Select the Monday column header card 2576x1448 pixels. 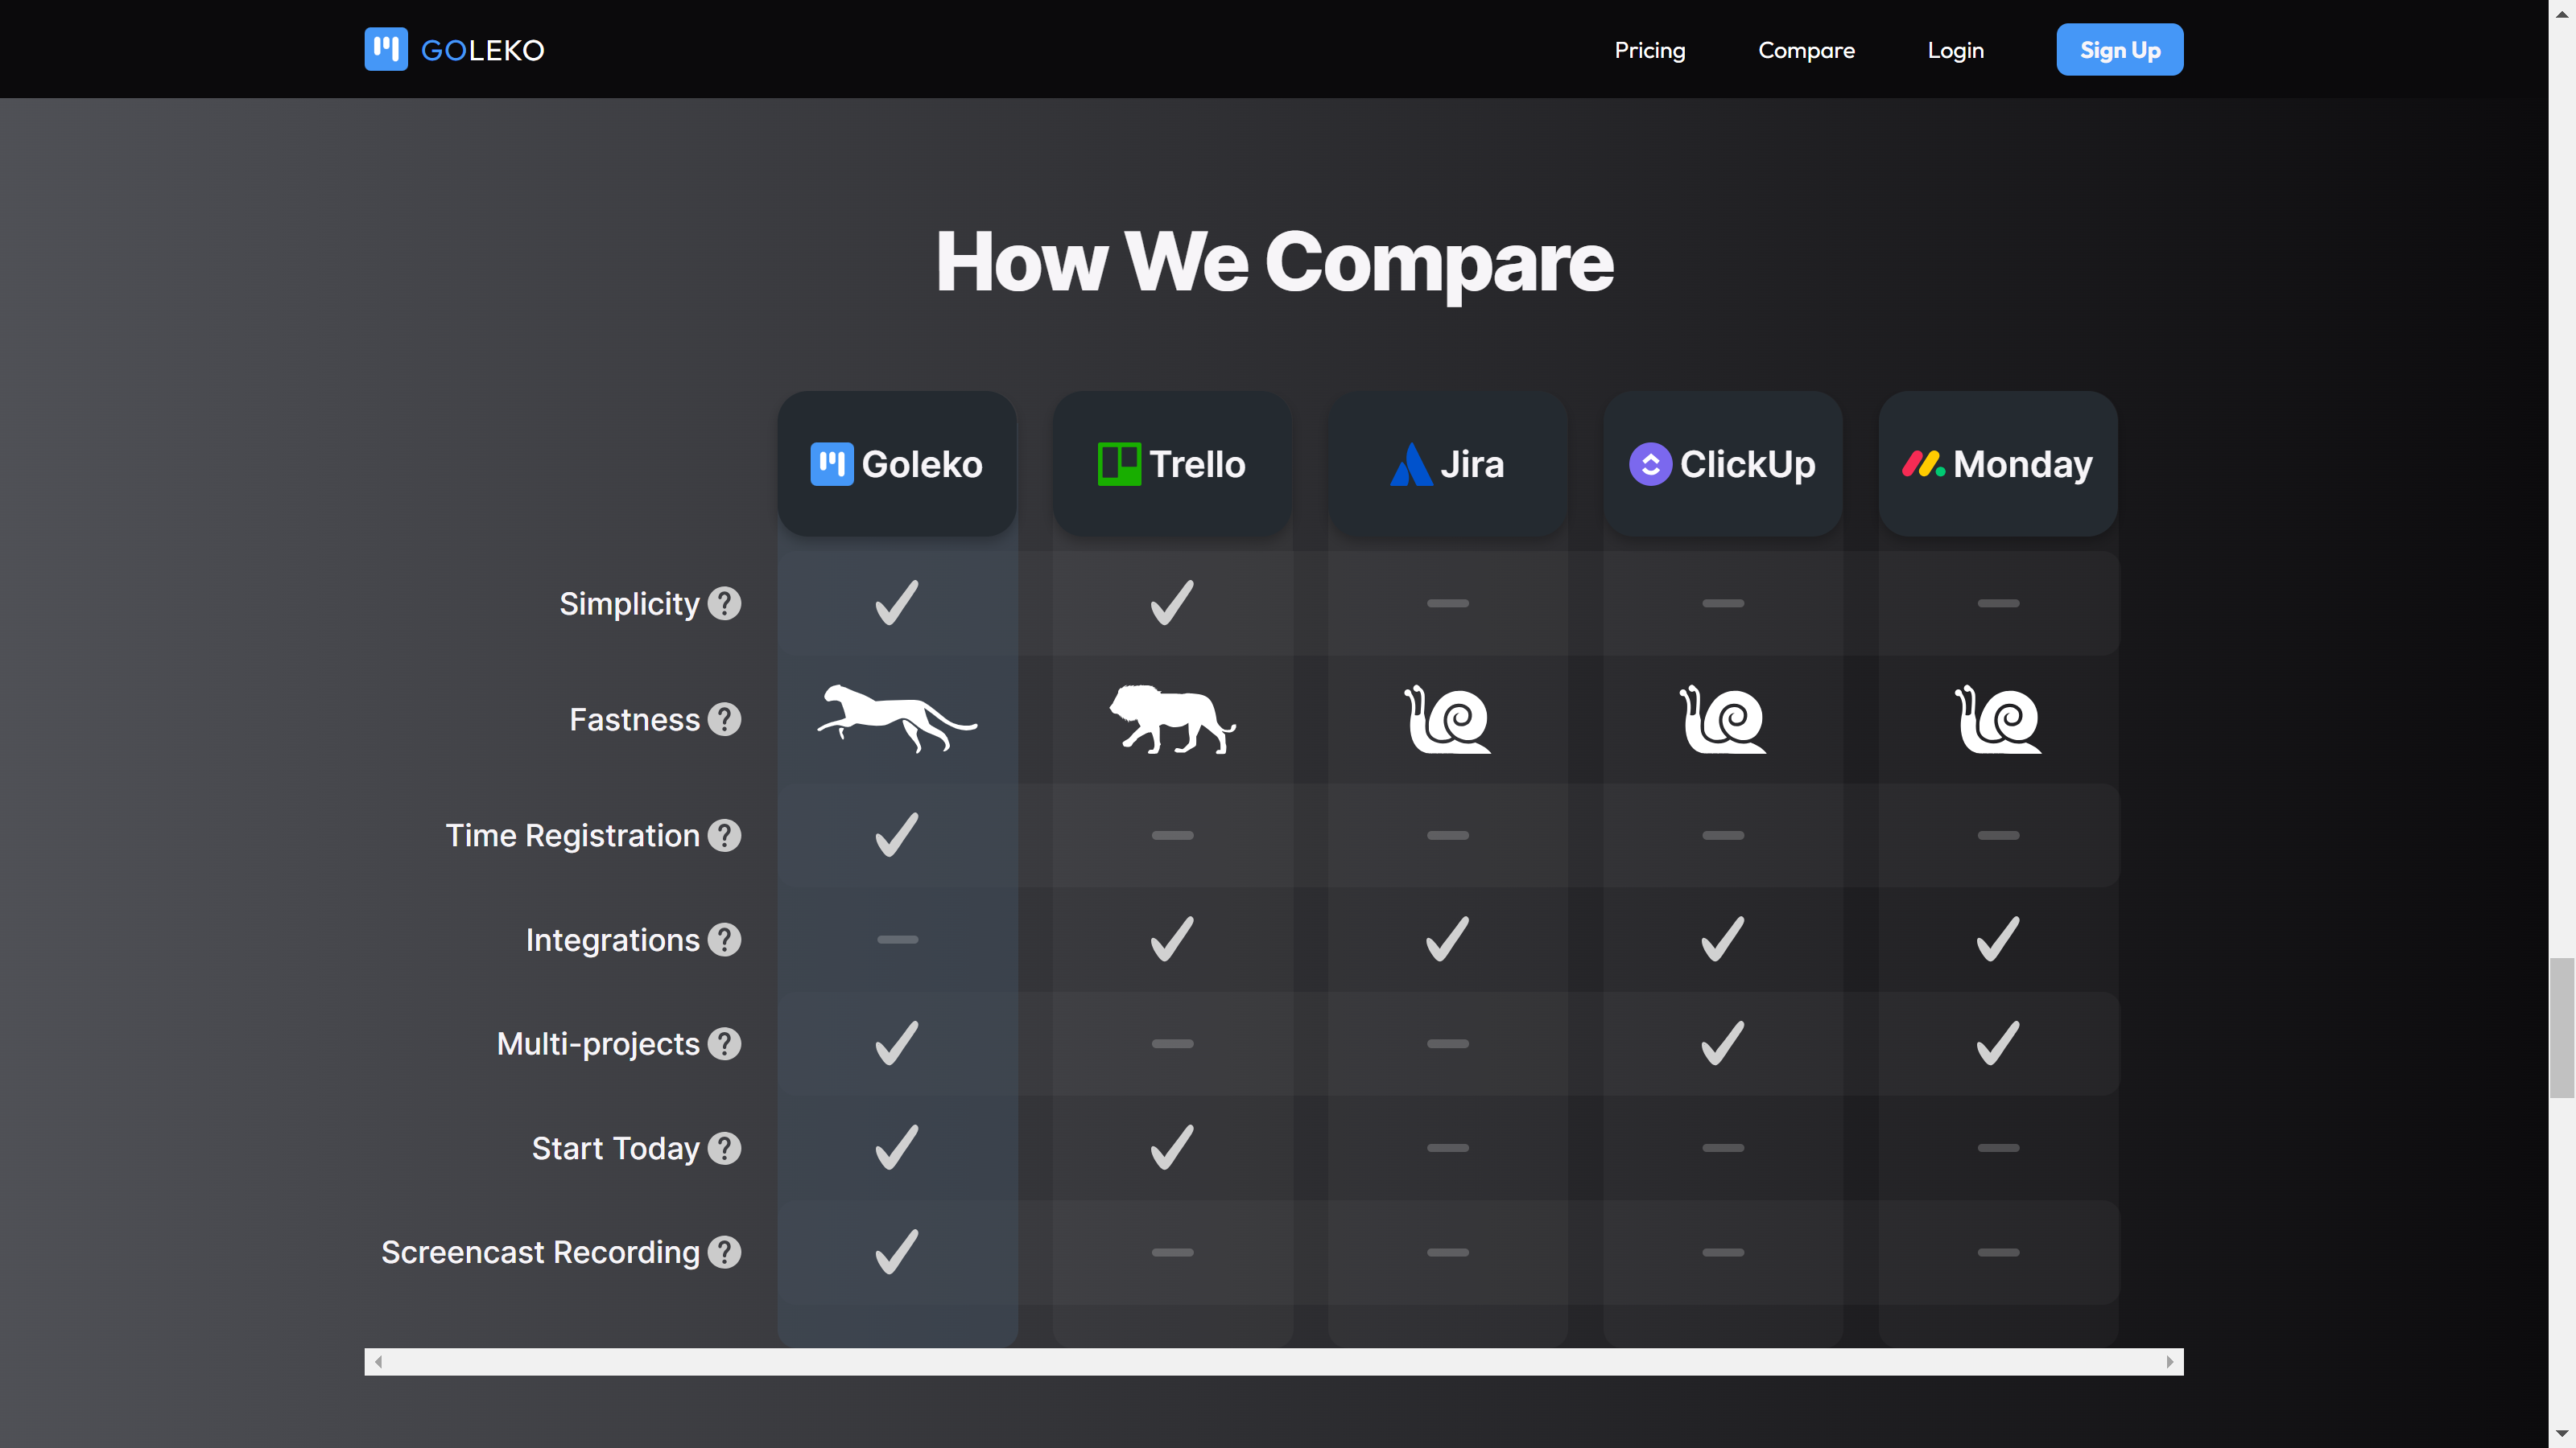[x=1998, y=463]
